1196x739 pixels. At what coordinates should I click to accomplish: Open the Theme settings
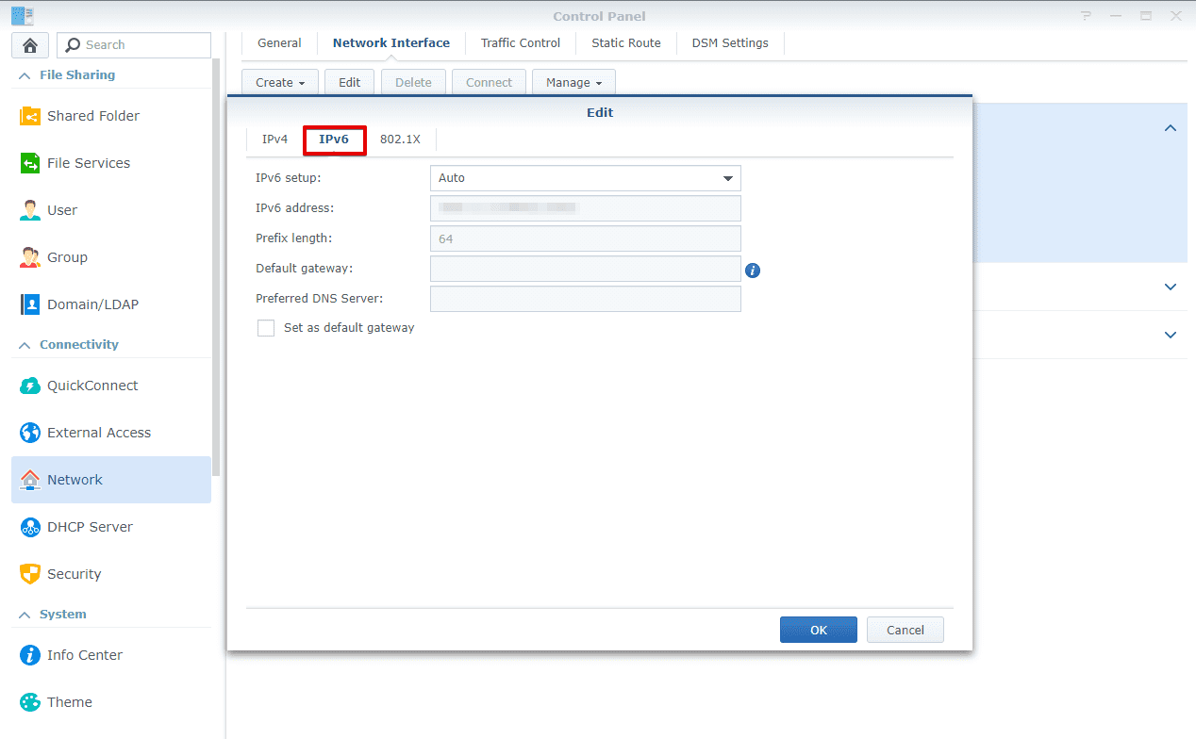(69, 701)
